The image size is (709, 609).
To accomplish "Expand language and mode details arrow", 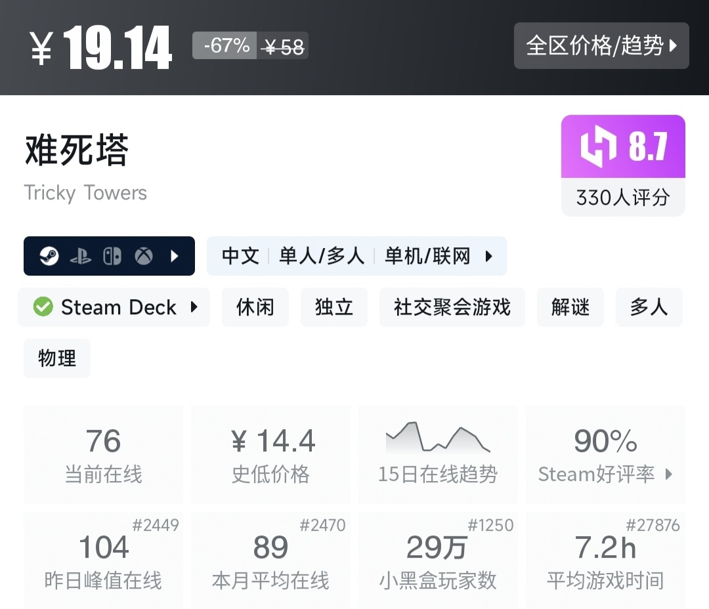I will [x=488, y=256].
